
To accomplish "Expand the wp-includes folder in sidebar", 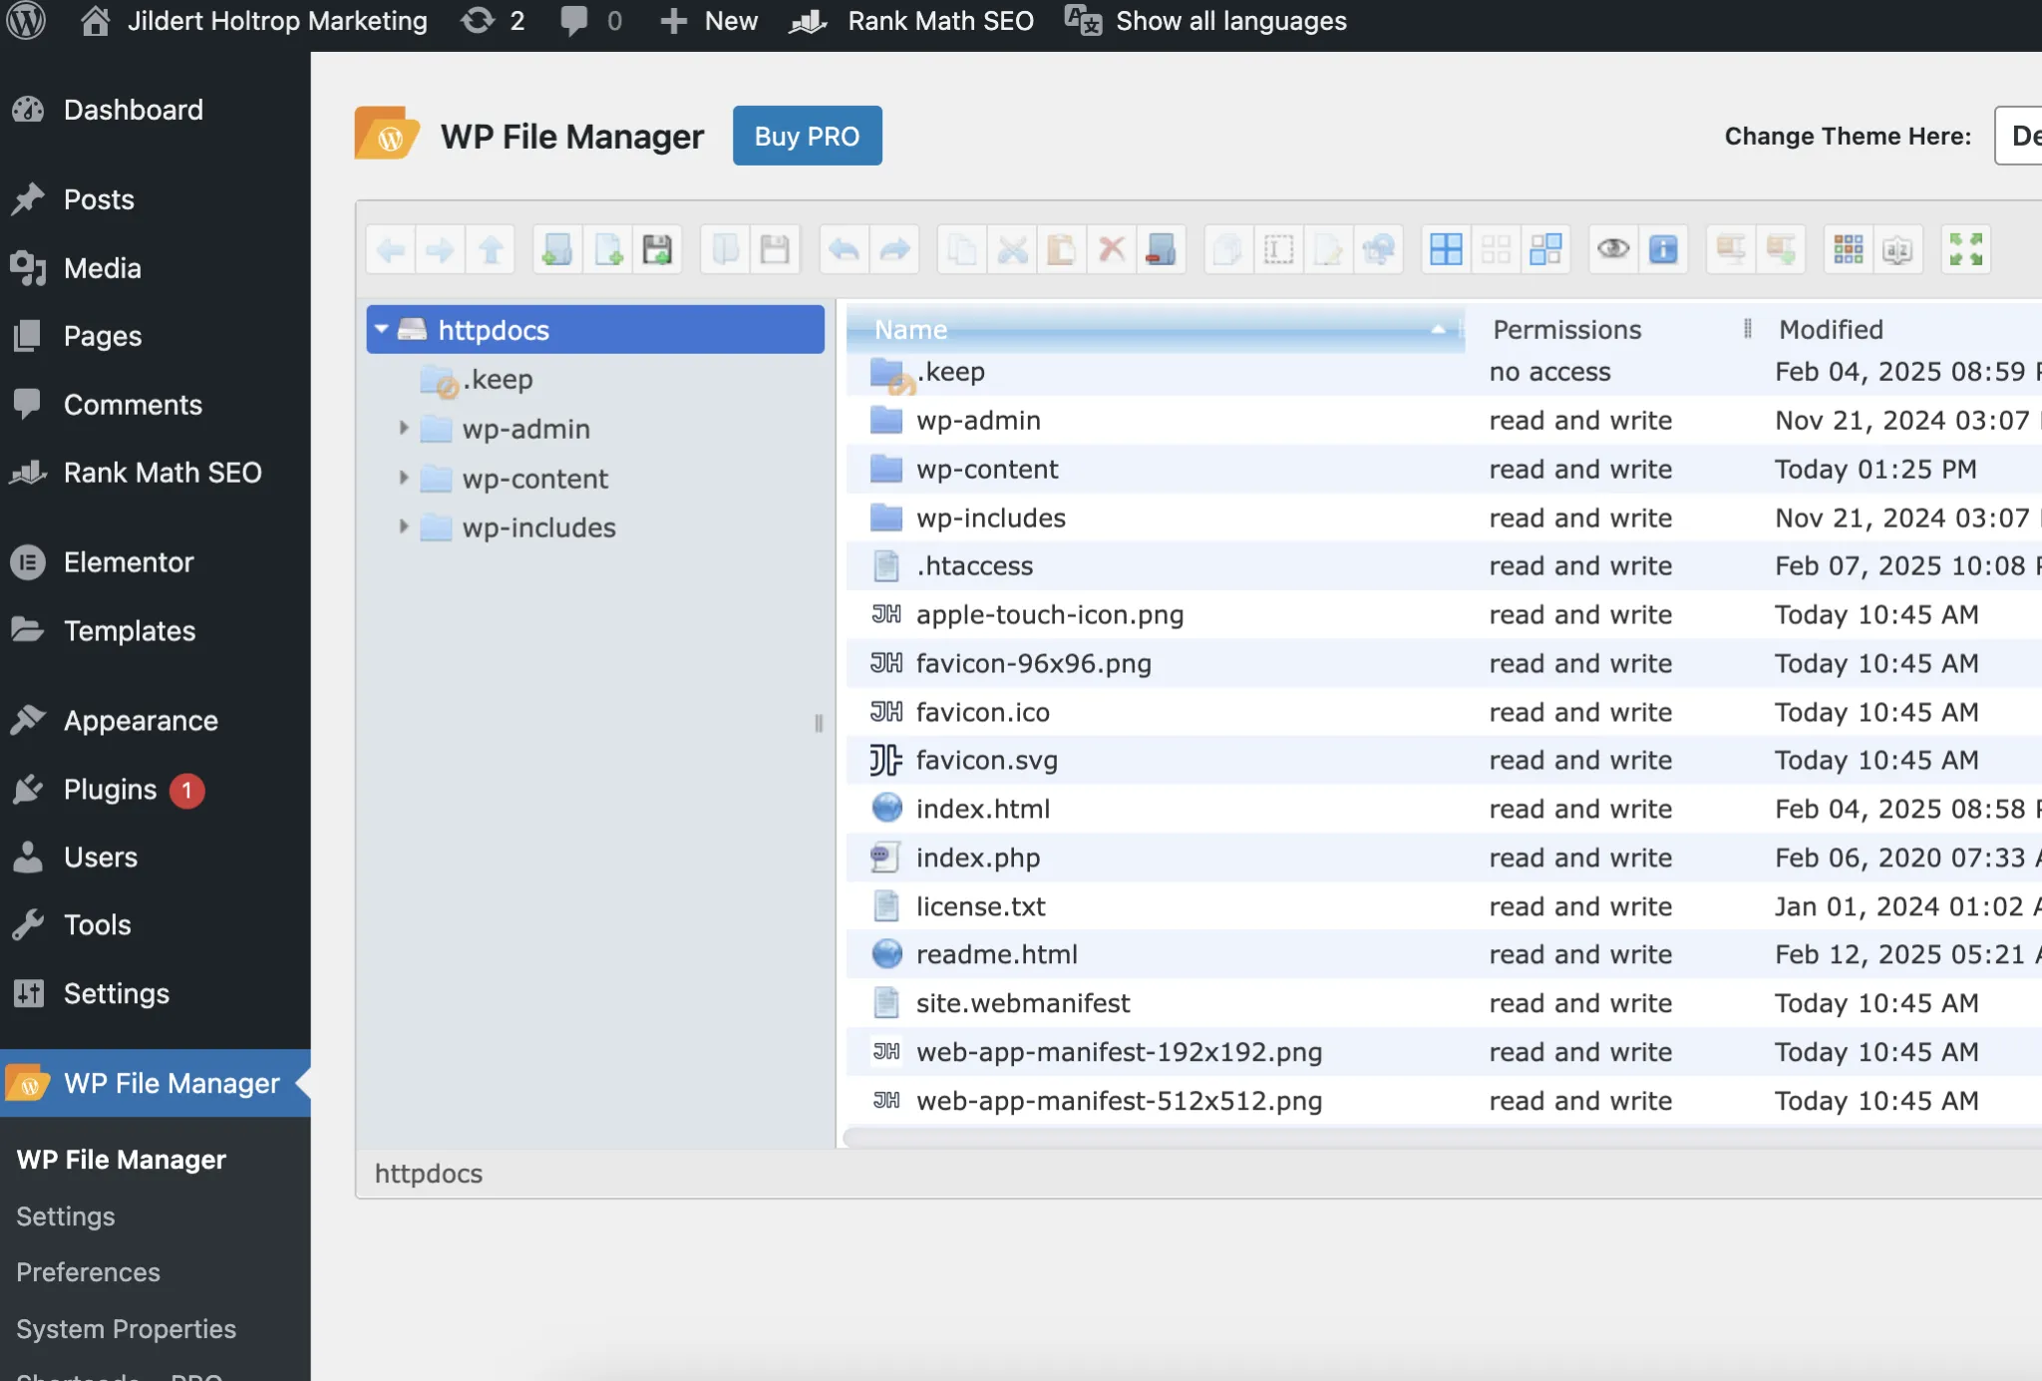I will tap(405, 527).
